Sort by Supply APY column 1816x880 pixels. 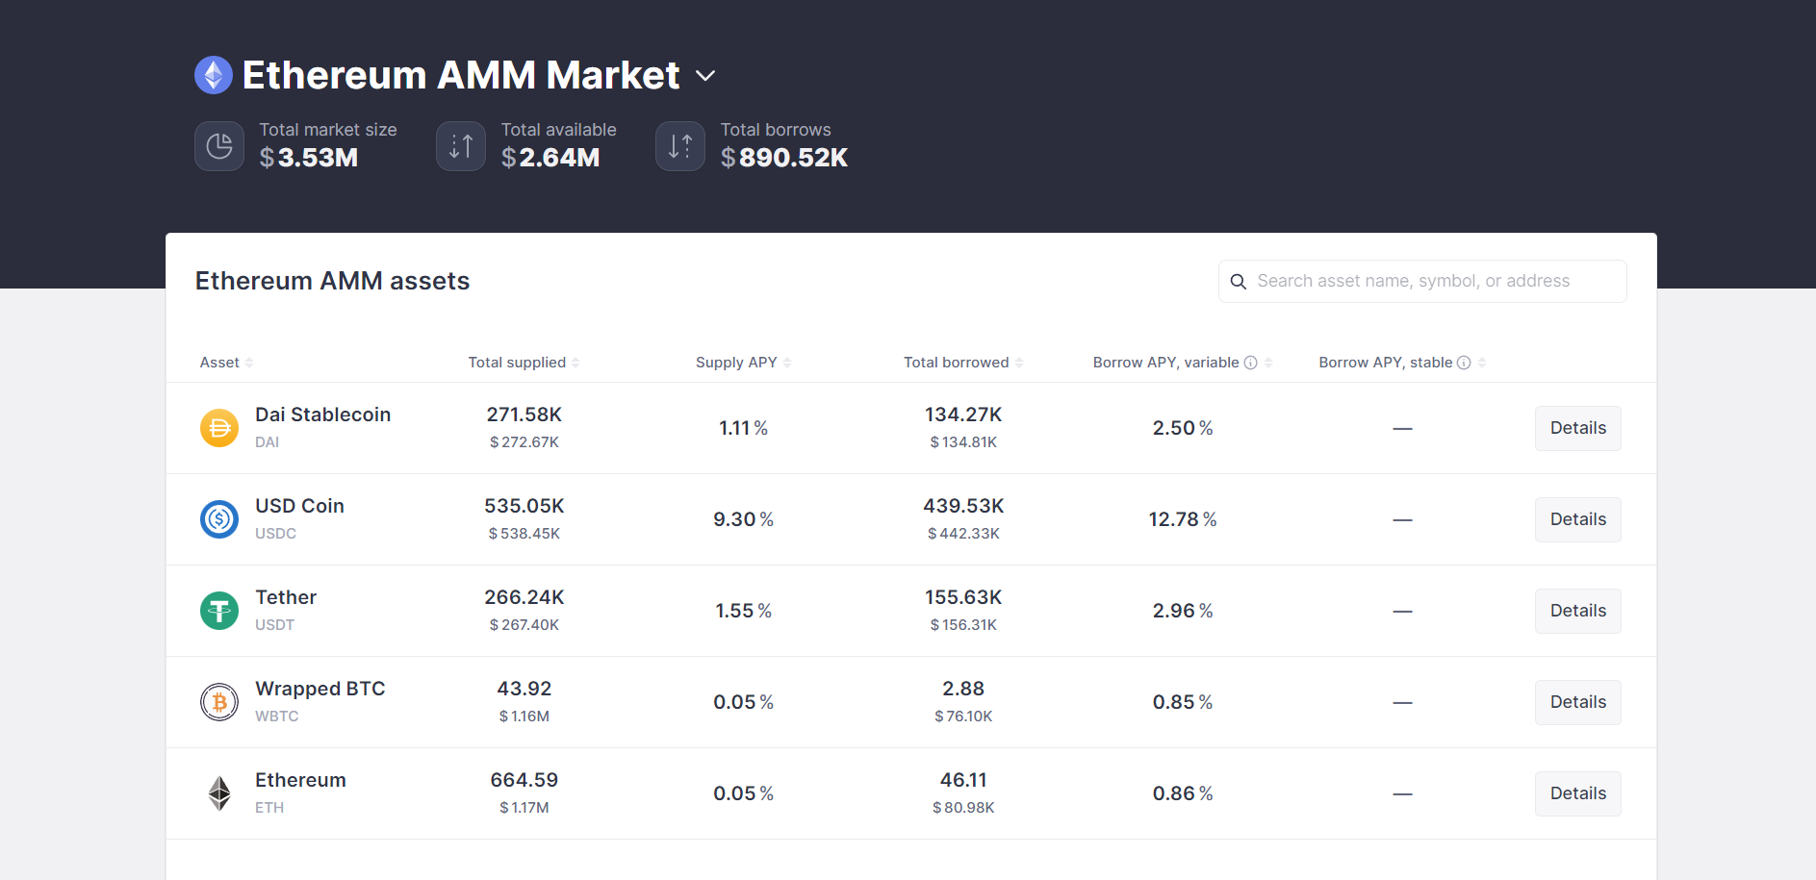743,363
